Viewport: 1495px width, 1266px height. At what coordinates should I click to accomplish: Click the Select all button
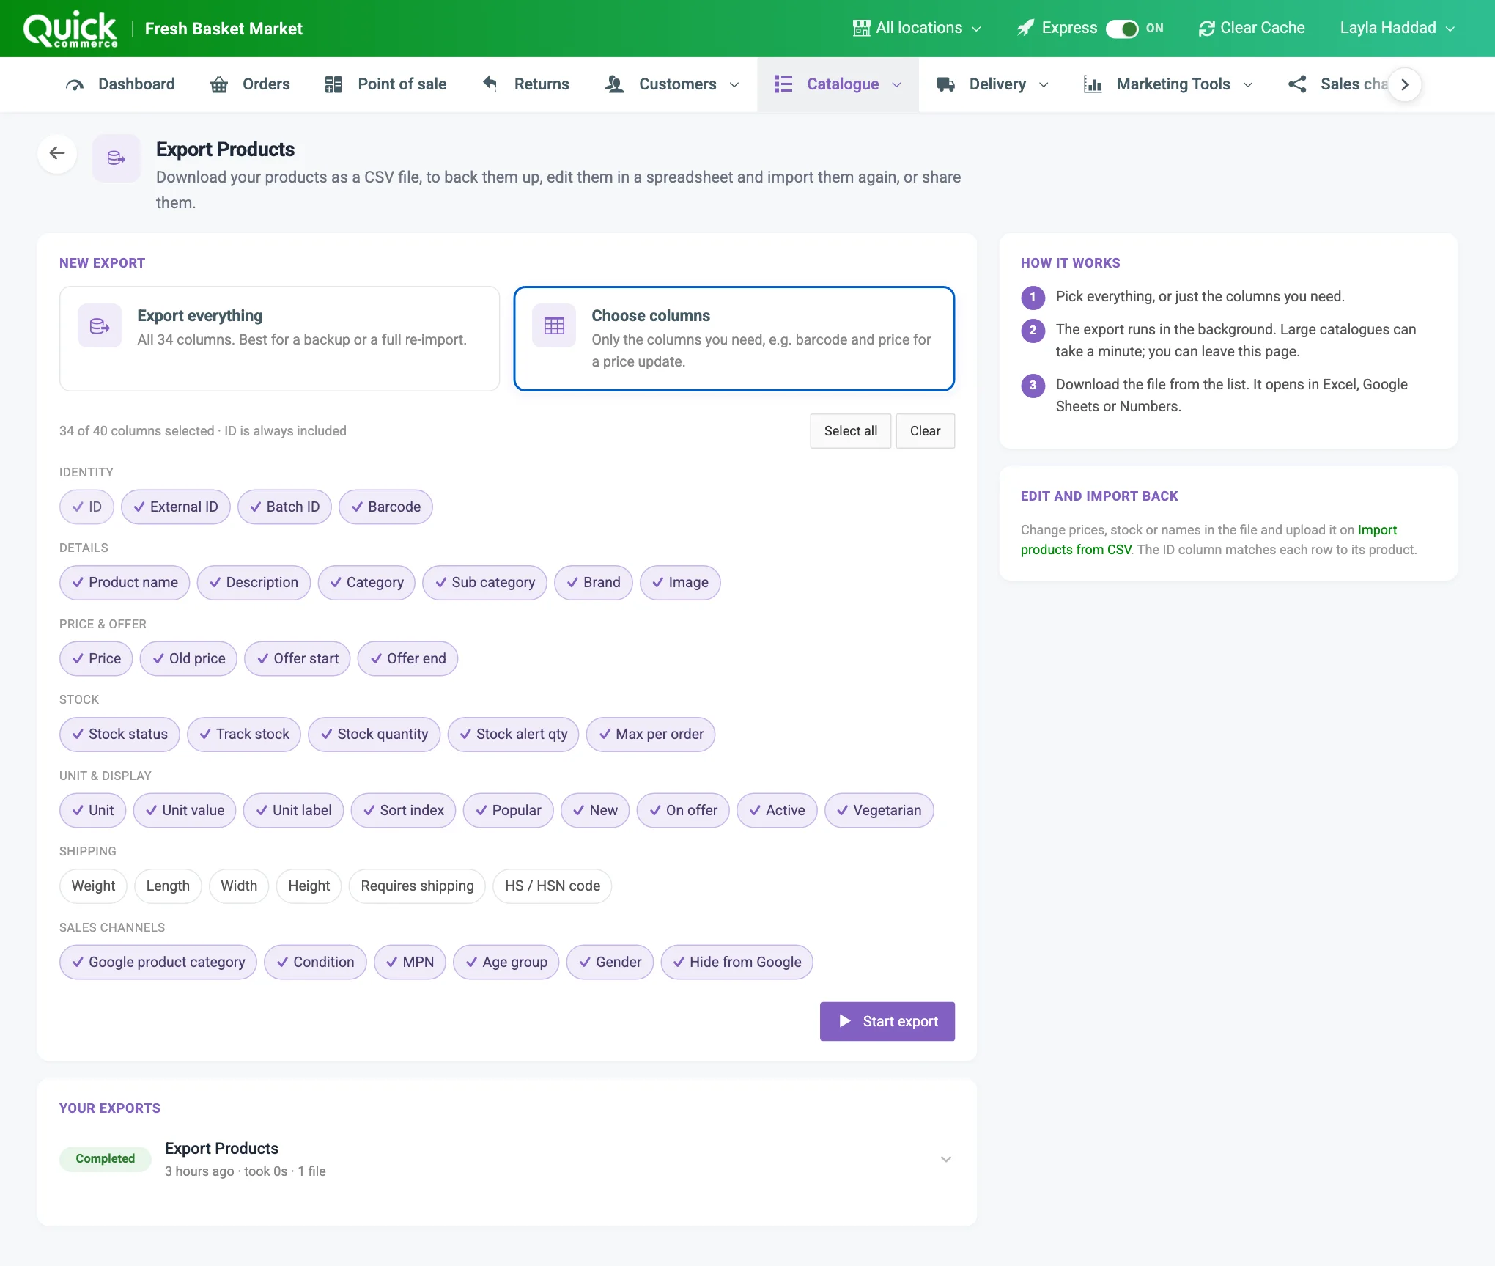850,431
